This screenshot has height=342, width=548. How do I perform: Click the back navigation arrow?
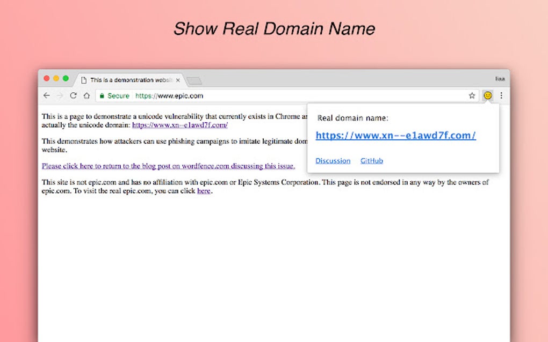click(47, 95)
